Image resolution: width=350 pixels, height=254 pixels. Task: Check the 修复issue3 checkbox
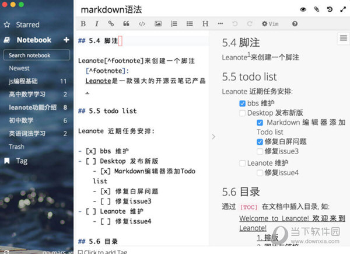pyautogui.click(x=260, y=151)
